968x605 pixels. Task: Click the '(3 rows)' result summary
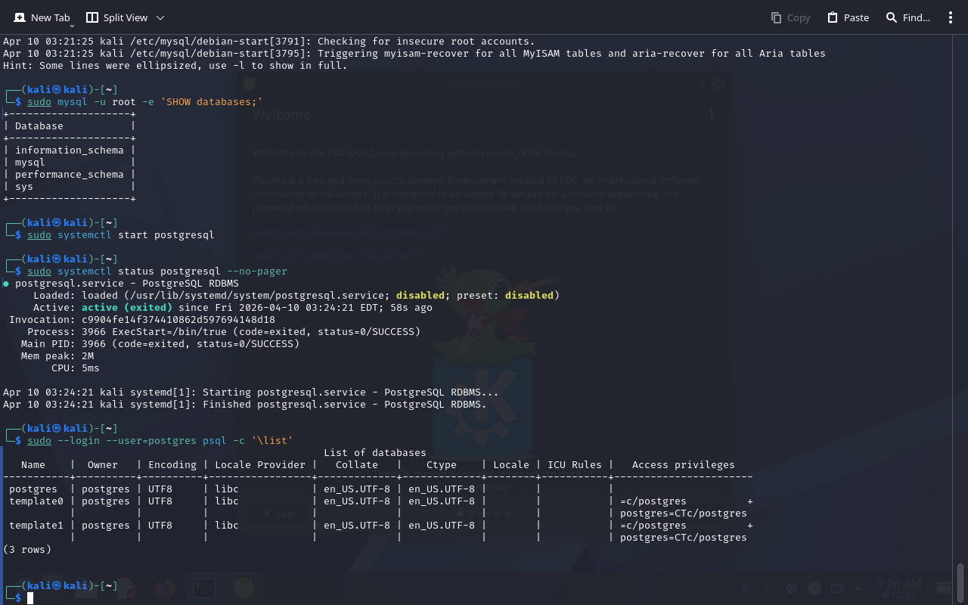click(x=27, y=550)
